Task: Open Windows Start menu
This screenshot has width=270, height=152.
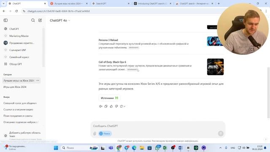Action: (56, 148)
